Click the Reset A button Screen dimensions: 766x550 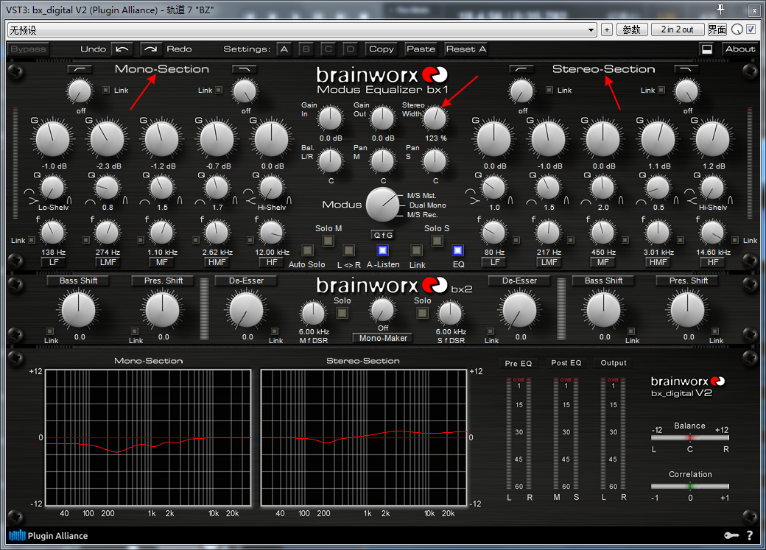[x=465, y=49]
